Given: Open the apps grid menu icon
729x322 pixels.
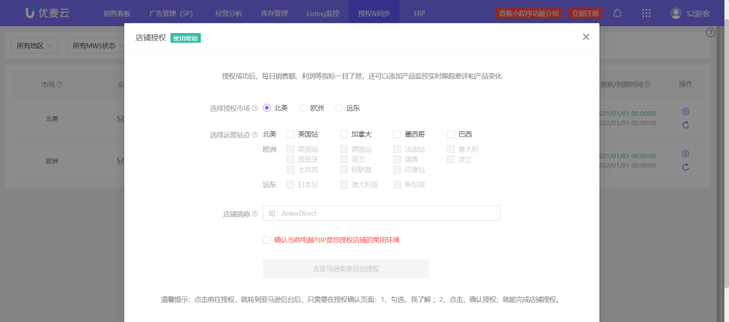Looking at the screenshot, I should point(646,13).
